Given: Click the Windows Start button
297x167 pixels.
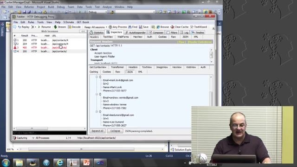Looking at the screenshot, I should point(6,163).
